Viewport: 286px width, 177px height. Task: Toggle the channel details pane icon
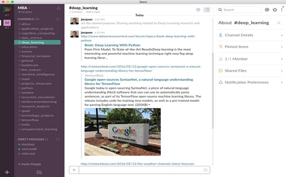click(x=207, y=10)
